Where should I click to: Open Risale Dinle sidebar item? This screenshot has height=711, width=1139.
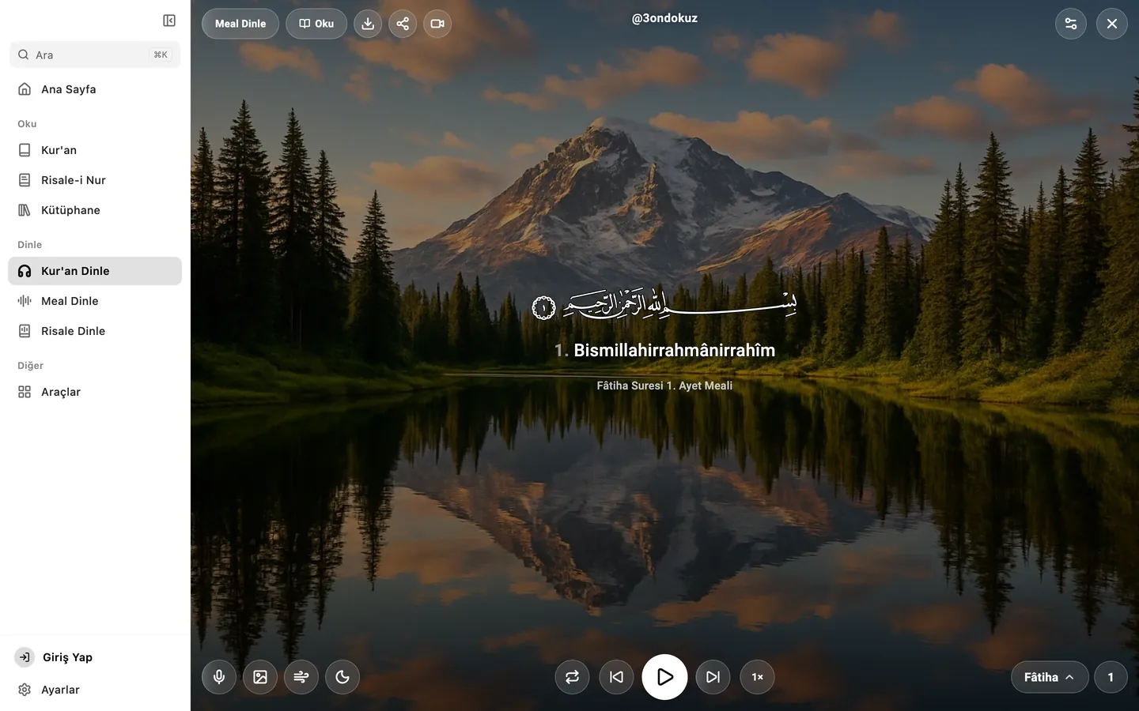pos(95,331)
